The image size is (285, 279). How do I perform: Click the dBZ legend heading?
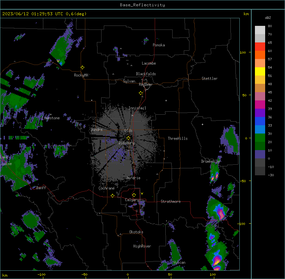(268, 18)
